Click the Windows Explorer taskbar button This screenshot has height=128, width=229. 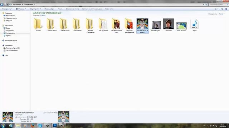point(18,126)
